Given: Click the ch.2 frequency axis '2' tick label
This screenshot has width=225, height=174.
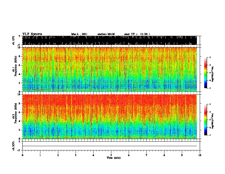Looking at the screenshot, I should pyautogui.click(x=20, y=130).
